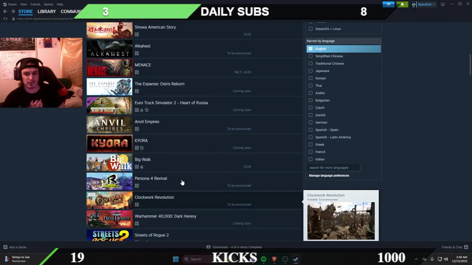Click Windows platform icon under Showa American Story
The width and height of the screenshot is (472, 265).
tap(137, 34)
